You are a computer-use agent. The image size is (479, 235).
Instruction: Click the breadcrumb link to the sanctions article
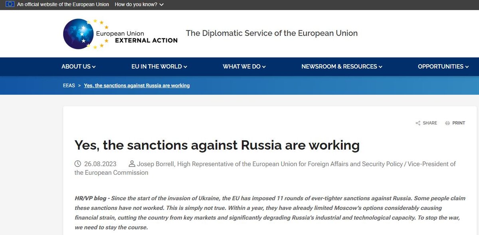pyautogui.click(x=137, y=85)
